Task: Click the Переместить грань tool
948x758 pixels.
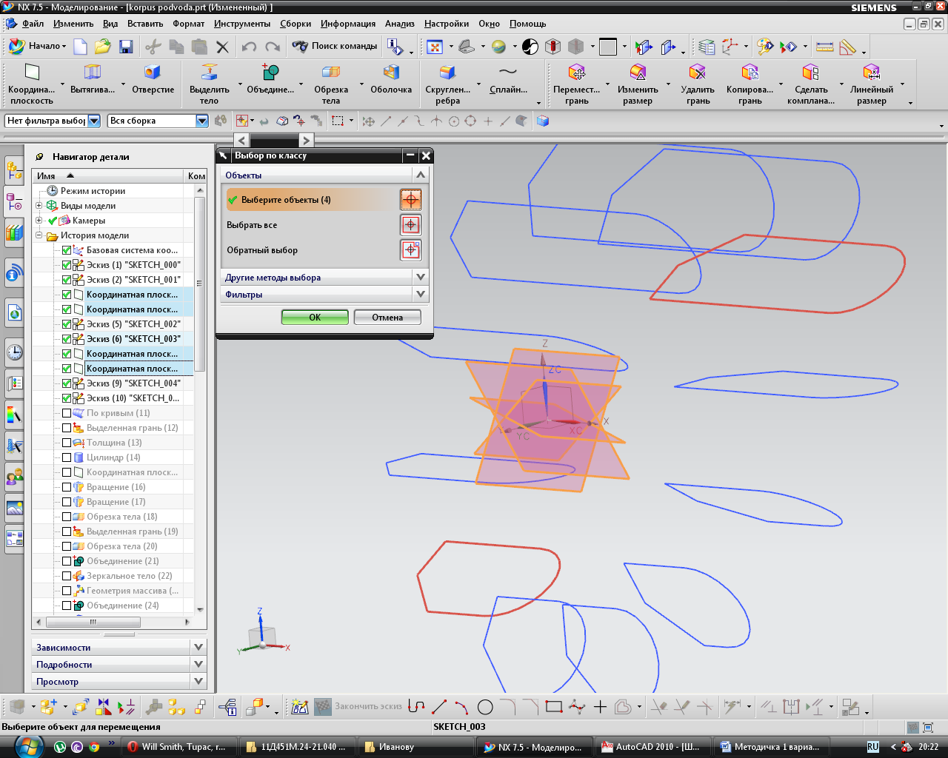Action: 577,84
